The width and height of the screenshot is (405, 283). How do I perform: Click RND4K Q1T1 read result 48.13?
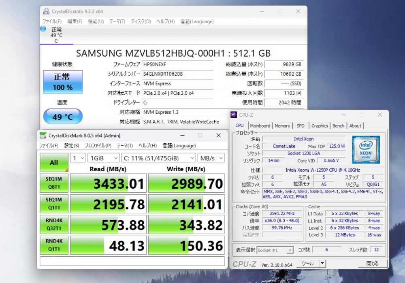tap(108, 245)
